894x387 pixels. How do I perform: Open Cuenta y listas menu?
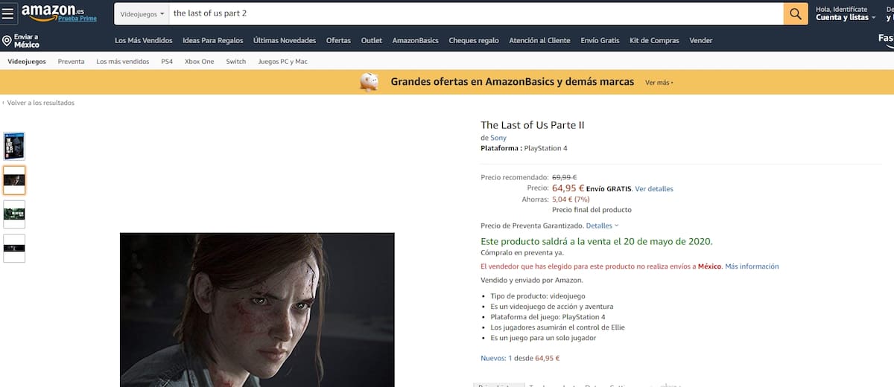846,13
